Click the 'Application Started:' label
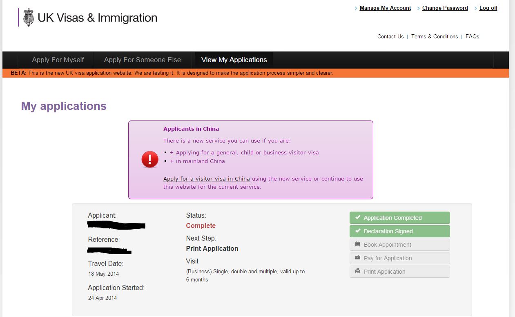The height and width of the screenshot is (317, 515). 116,288
